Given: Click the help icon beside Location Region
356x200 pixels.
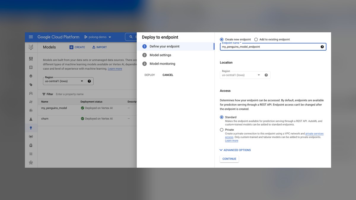Looking at the screenshot, I should click(x=266, y=75).
